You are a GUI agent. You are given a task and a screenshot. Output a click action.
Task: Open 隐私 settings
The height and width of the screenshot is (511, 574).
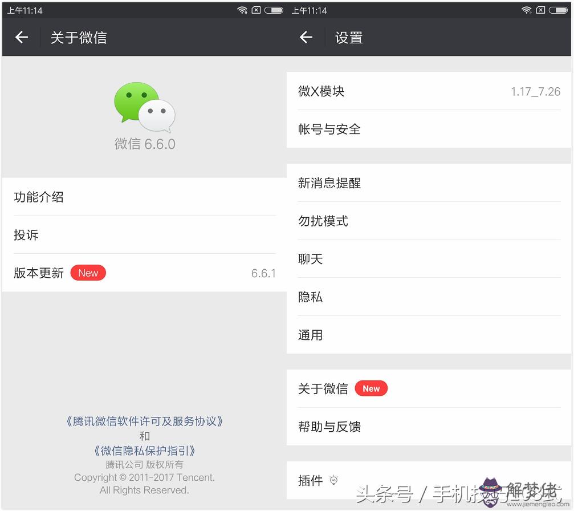429,297
